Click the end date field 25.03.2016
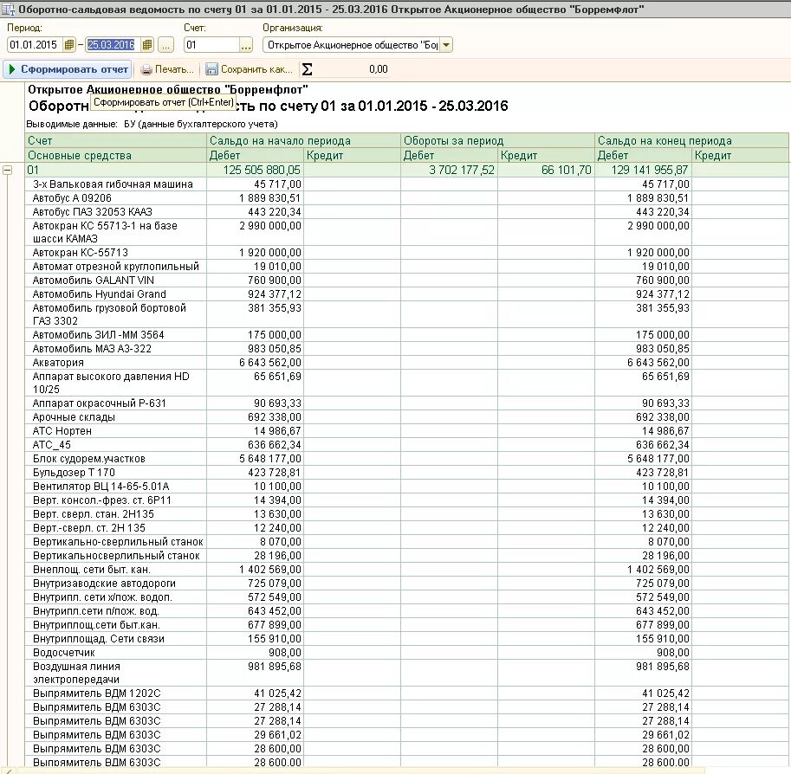 tap(113, 45)
